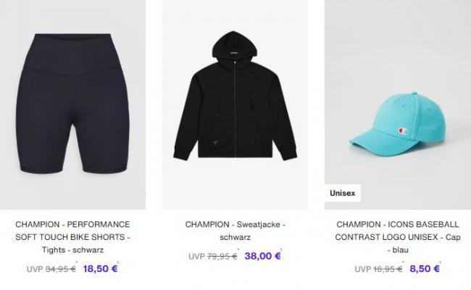Click the small logo on jacket hem
471x290 pixels.
click(215, 143)
